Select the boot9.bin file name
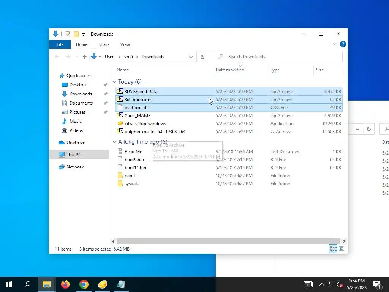Image resolution: width=389 pixels, height=292 pixels. pos(134,159)
